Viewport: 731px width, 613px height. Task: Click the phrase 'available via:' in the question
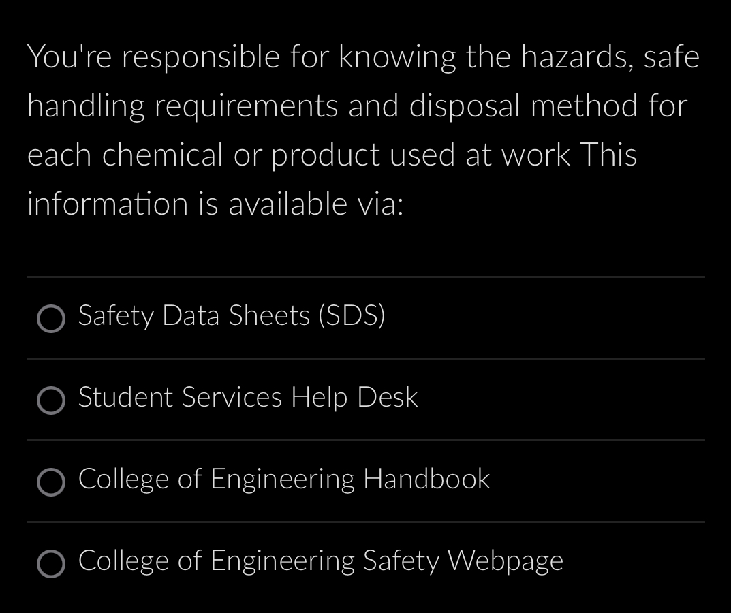point(319,203)
